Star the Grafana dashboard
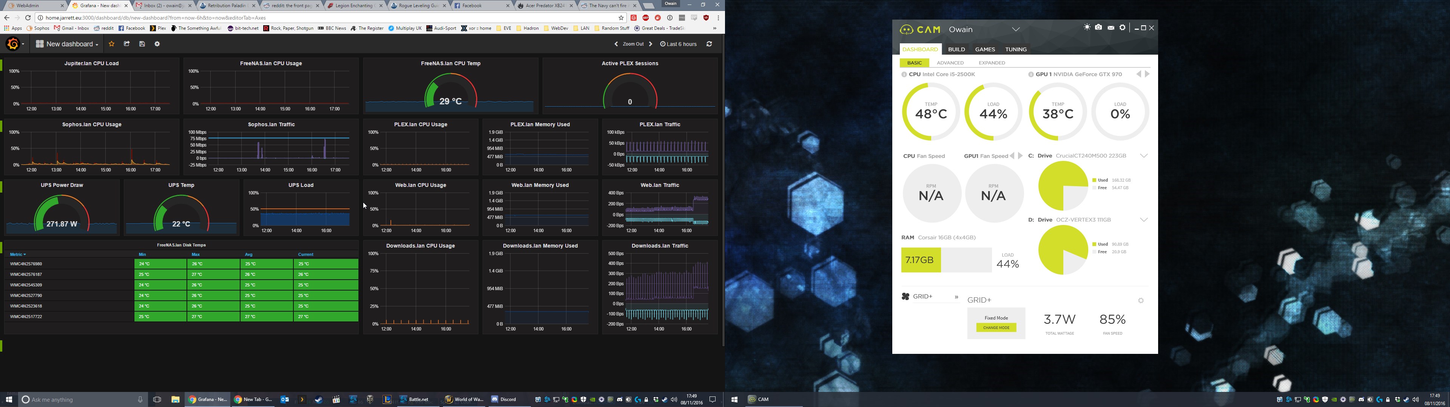Viewport: 1450px width, 407px height. tap(111, 44)
